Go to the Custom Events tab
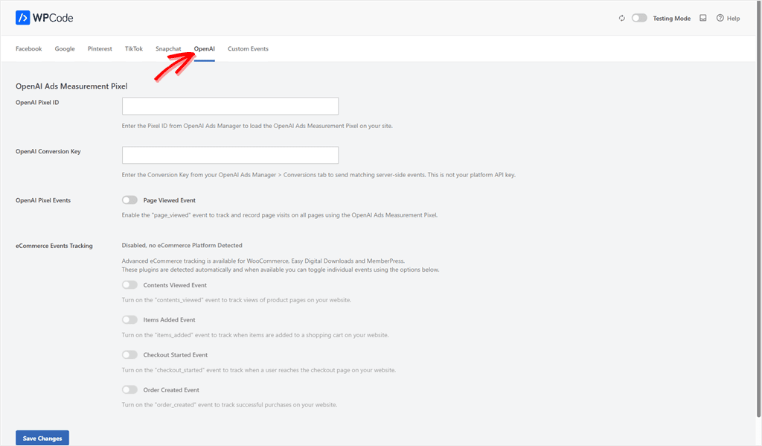Viewport: 762px width, 446px height. point(248,48)
